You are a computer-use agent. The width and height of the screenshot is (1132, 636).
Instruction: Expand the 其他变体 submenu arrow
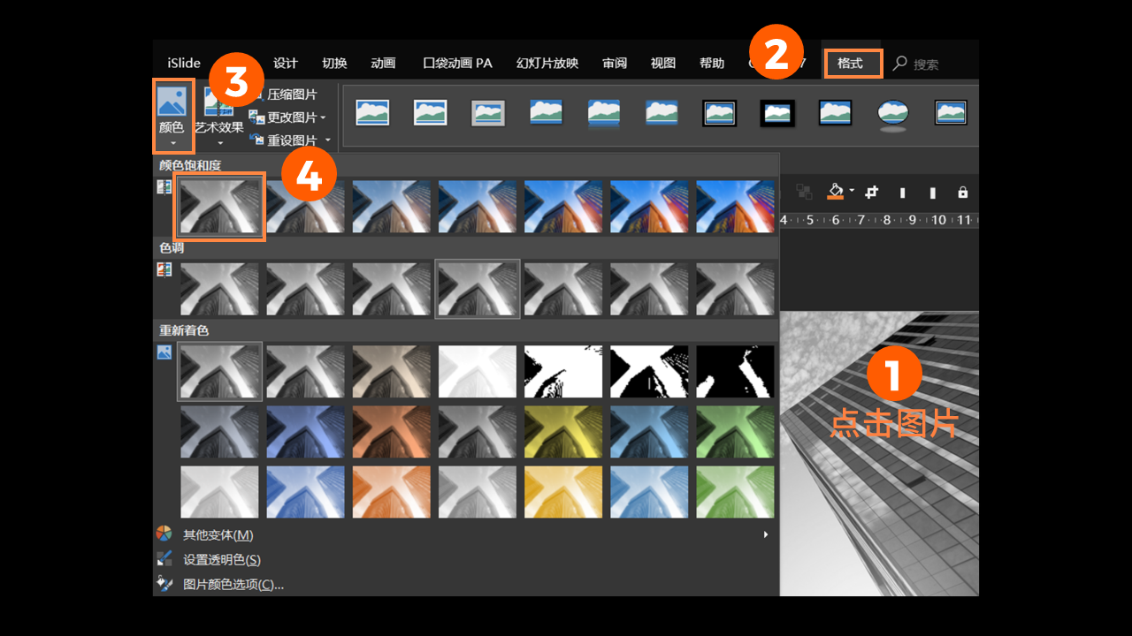click(x=766, y=534)
